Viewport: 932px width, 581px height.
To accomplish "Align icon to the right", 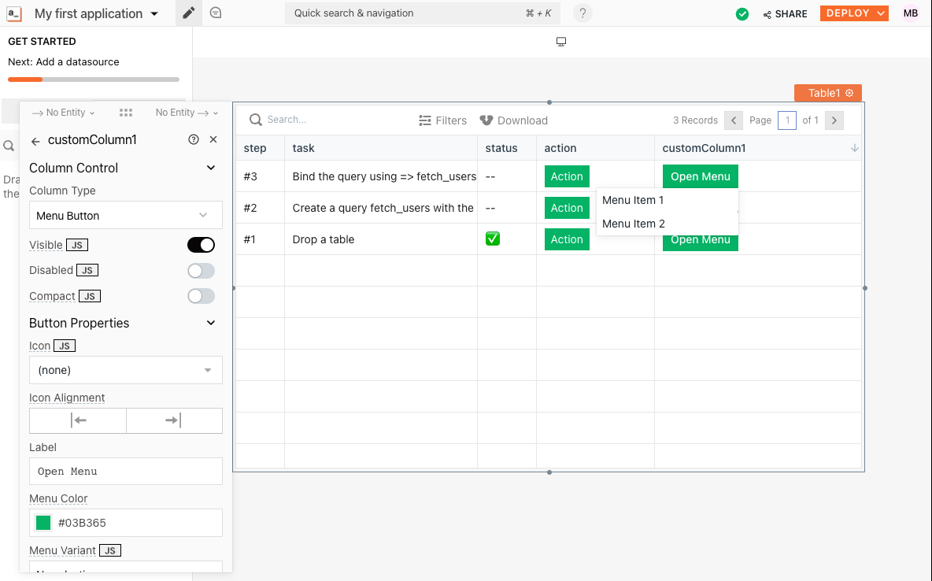I will (x=174, y=420).
